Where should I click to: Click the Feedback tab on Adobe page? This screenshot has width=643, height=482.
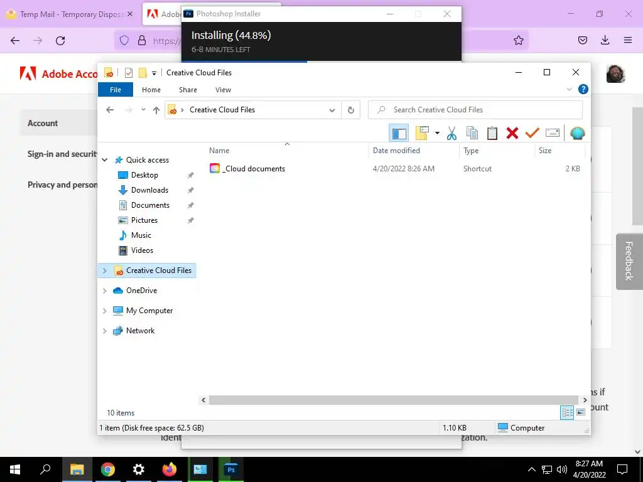pyautogui.click(x=629, y=262)
